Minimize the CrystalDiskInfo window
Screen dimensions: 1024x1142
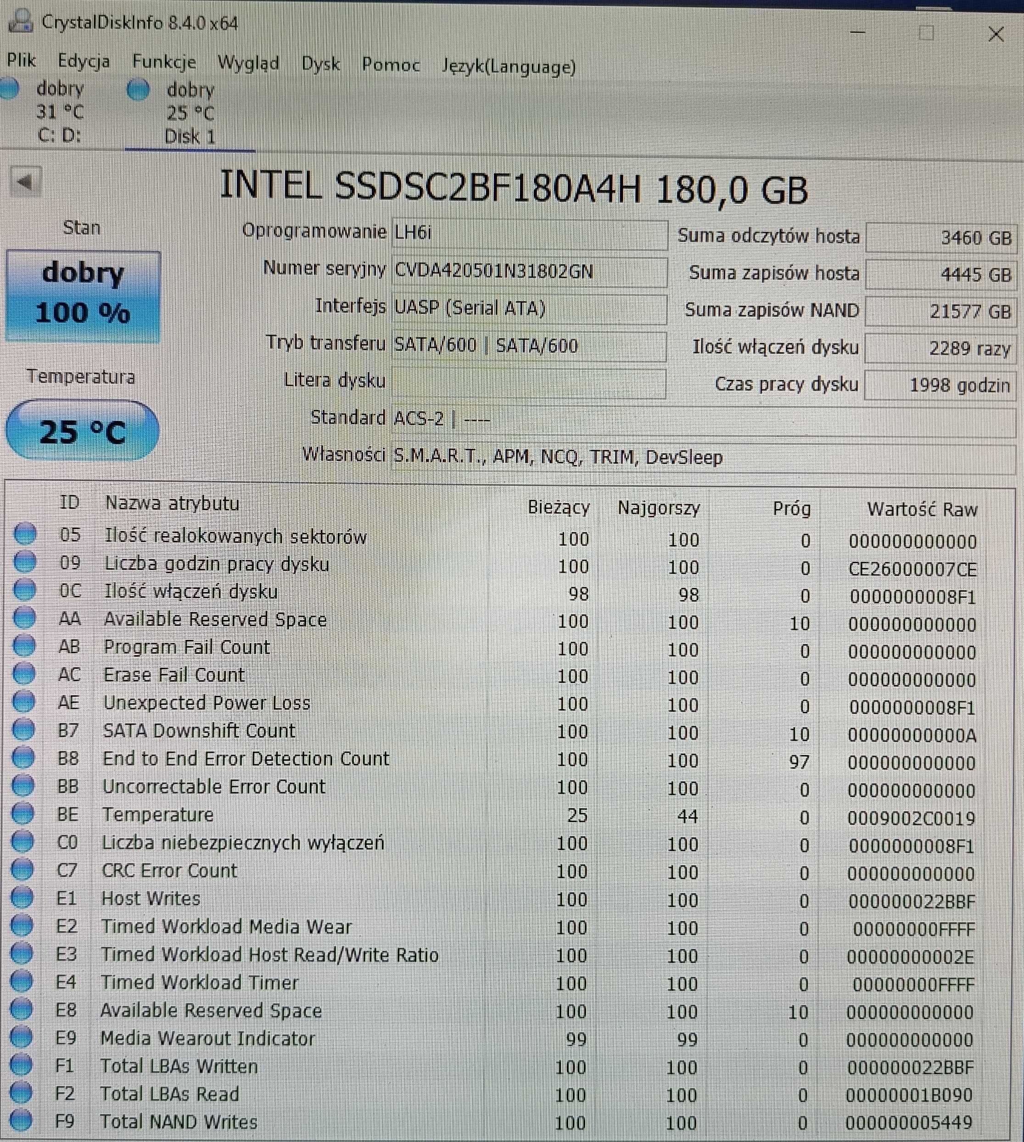(x=857, y=33)
